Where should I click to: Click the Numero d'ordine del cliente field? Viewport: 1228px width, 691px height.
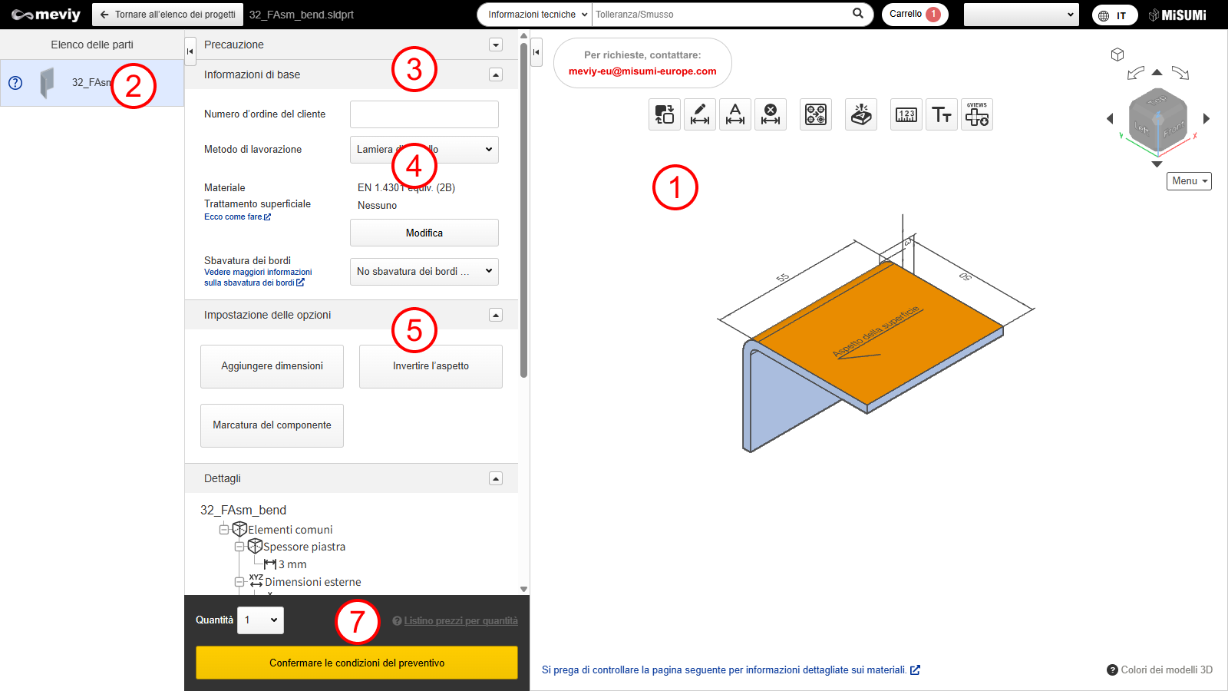click(424, 114)
